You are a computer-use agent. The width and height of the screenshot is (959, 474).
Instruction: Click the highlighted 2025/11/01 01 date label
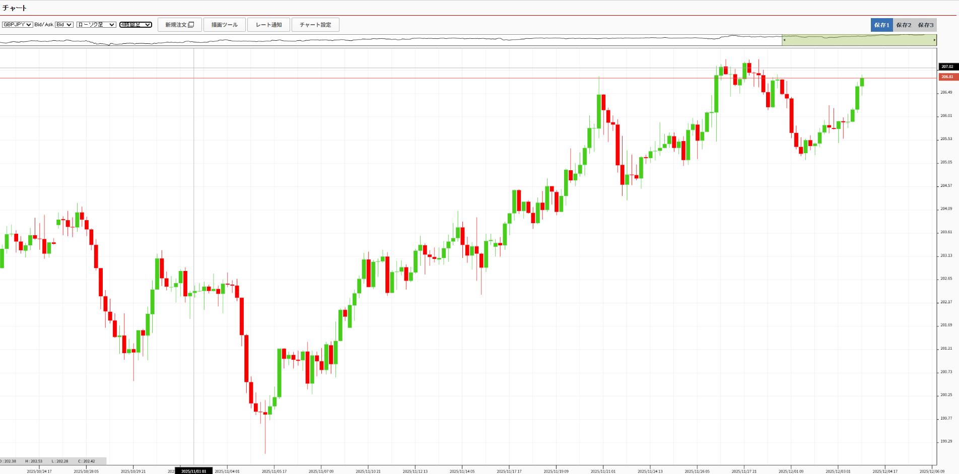click(x=194, y=471)
